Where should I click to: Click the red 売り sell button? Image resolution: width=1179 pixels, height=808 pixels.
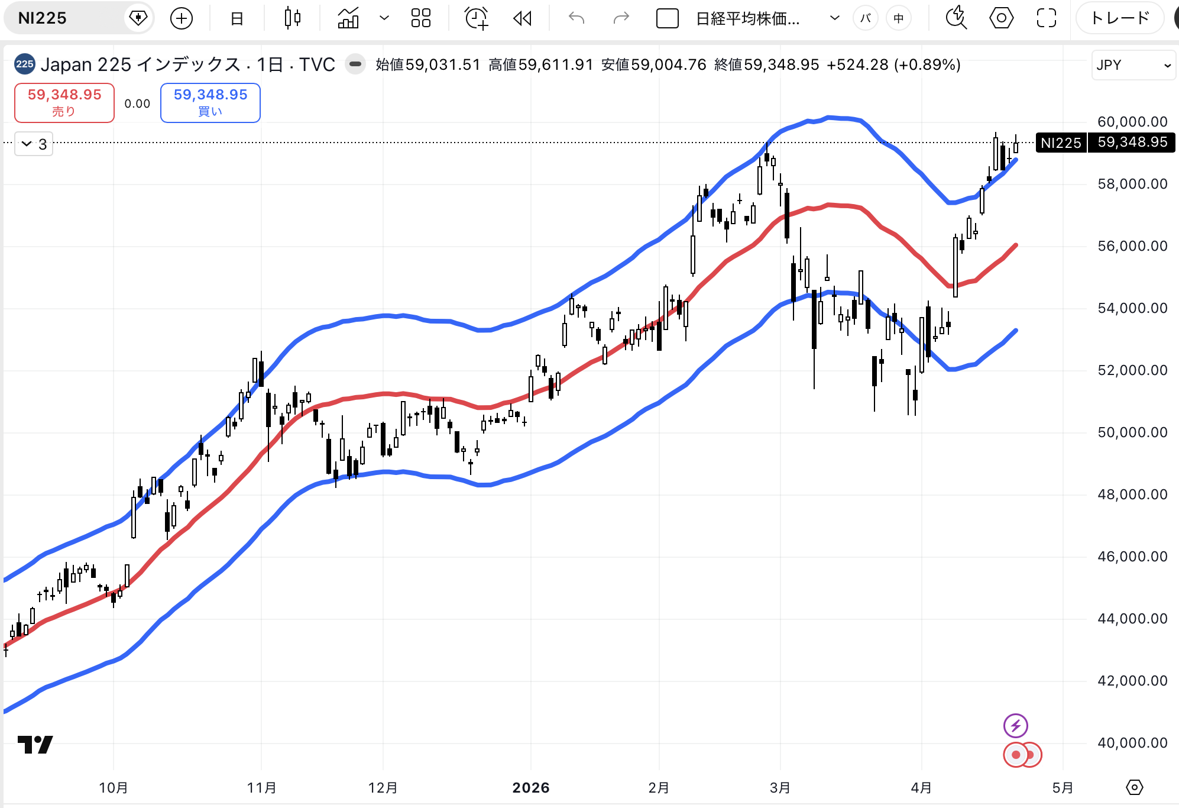(x=64, y=103)
